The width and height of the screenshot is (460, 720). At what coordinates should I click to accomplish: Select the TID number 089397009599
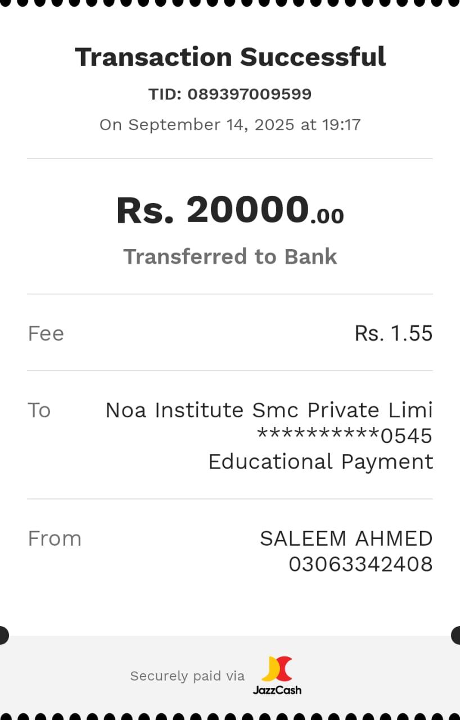point(249,94)
